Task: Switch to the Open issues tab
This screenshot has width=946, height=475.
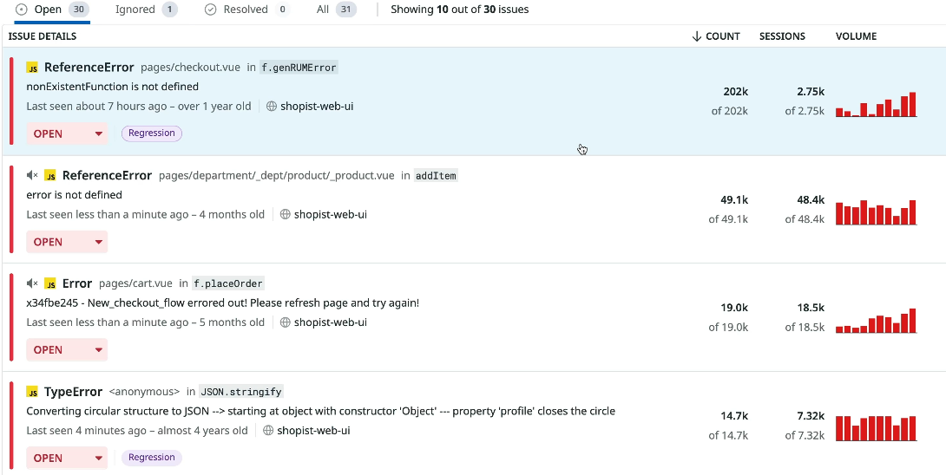Action: tap(52, 10)
